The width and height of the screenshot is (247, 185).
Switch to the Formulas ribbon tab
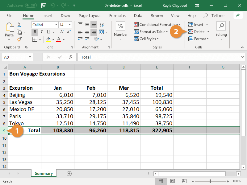pyautogui.click(x=117, y=15)
